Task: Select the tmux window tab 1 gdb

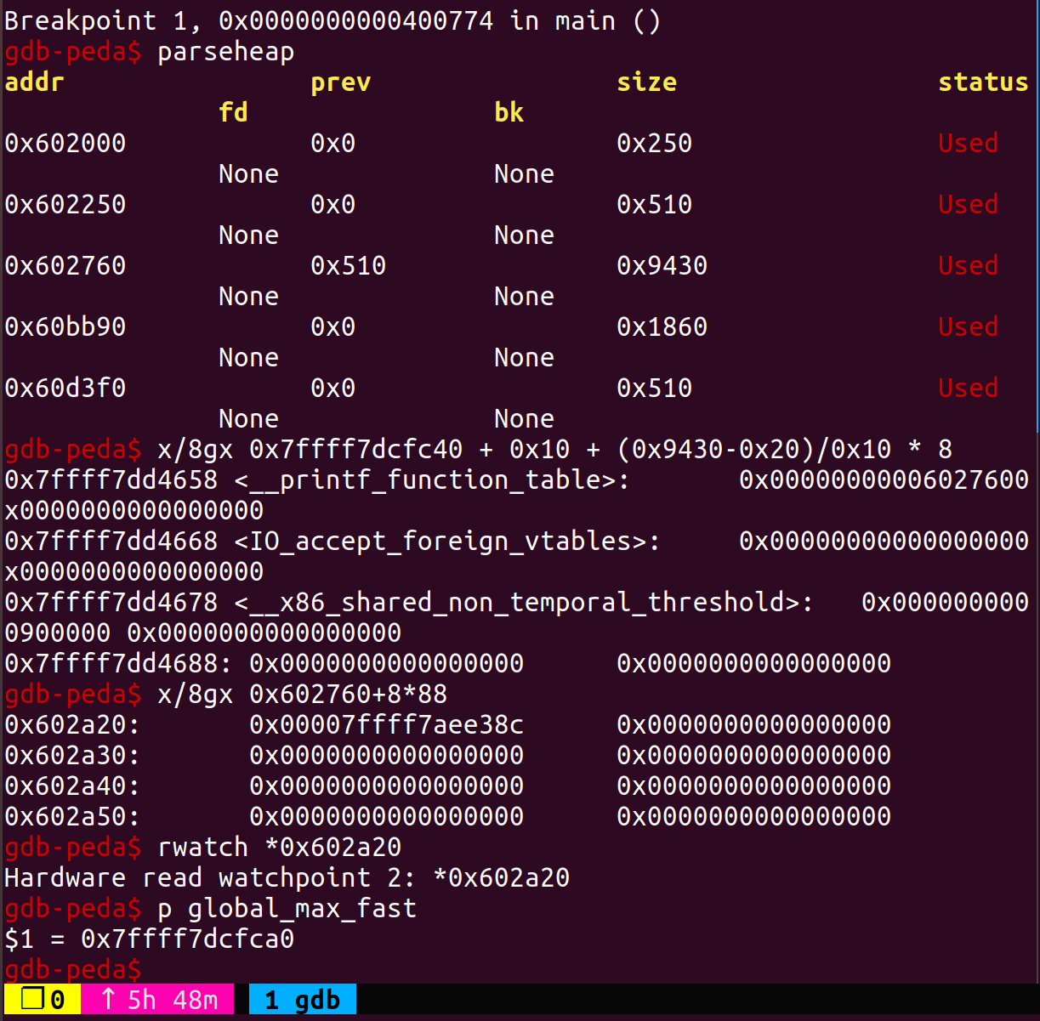Action: tap(302, 1000)
